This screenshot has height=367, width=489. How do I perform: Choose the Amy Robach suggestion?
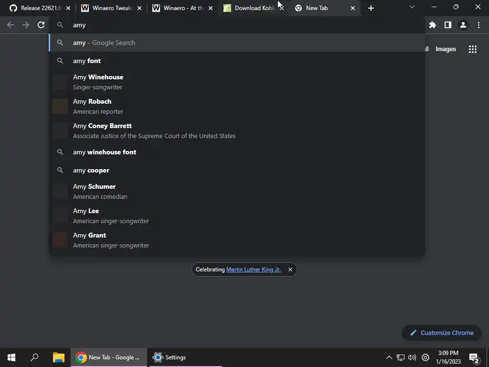pos(237,107)
